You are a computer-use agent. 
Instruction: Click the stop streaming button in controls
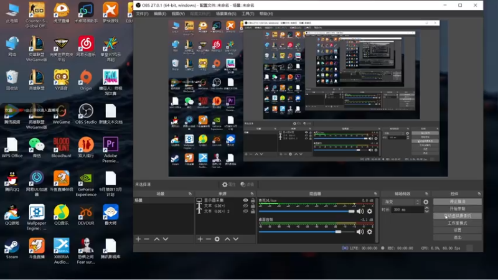point(458,202)
